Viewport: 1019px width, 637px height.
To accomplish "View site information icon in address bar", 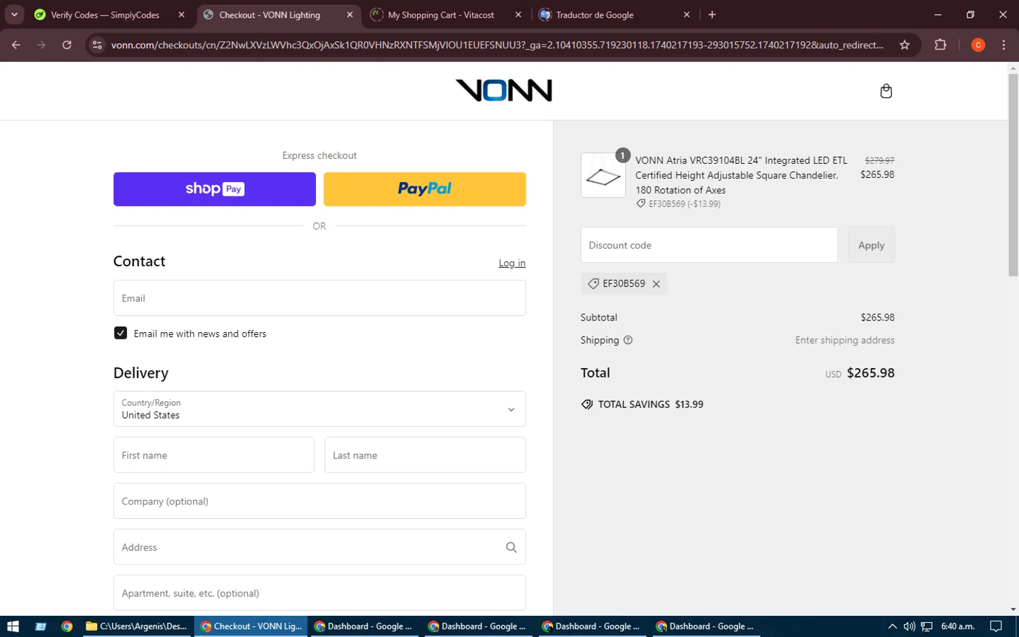I will tap(97, 45).
